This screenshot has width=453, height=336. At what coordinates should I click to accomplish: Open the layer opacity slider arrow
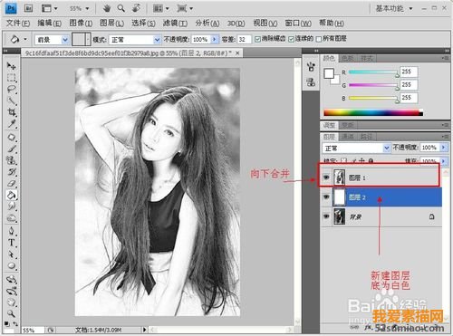tap(443, 148)
